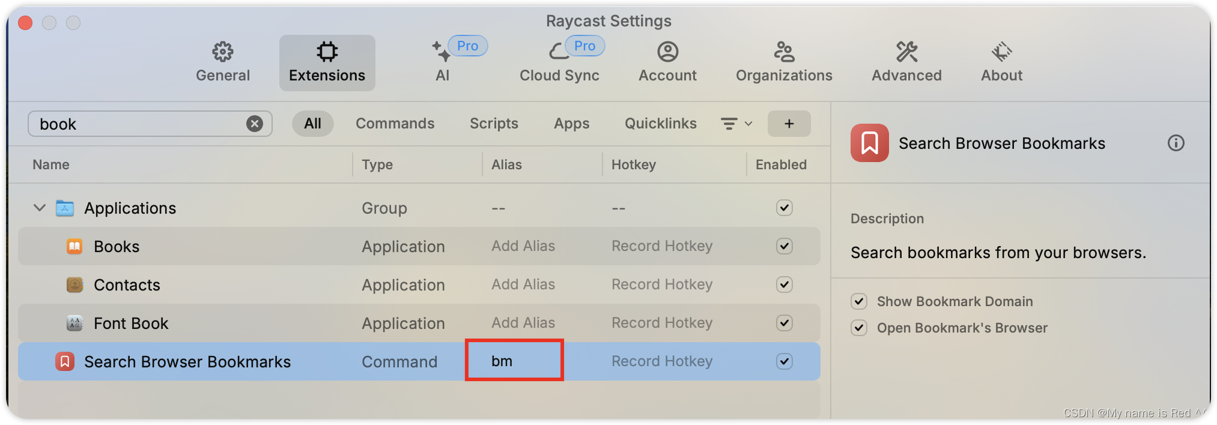1217x425 pixels.
Task: Click the red bookmark icon in detail header
Action: click(x=869, y=143)
